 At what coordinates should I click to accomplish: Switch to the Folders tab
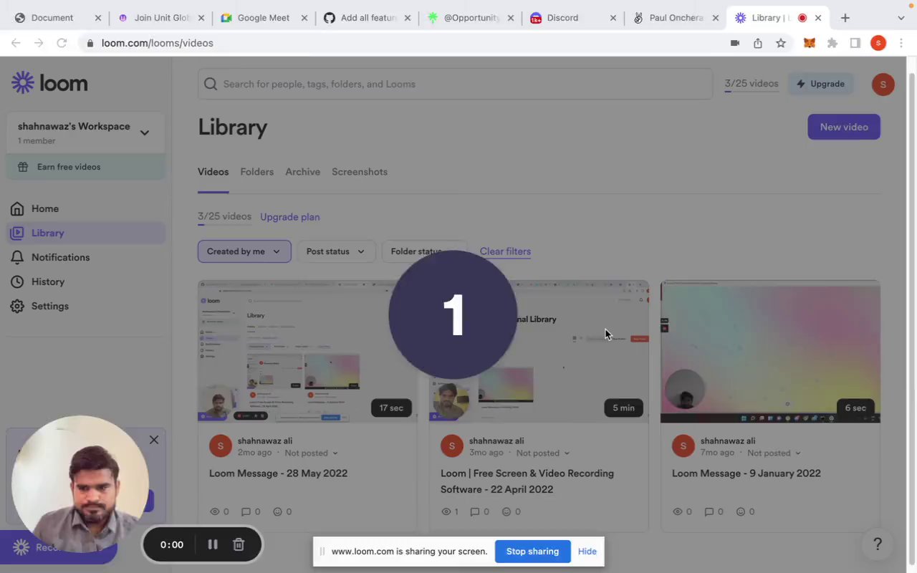[256, 172]
